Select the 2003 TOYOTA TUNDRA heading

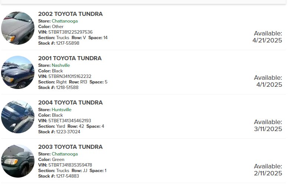pyautogui.click(x=70, y=147)
